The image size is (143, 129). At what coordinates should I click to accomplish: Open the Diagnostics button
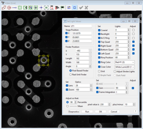tap(74, 112)
